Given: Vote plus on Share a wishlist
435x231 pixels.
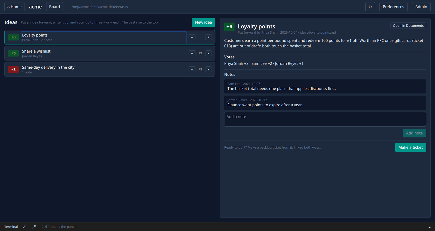Looking at the screenshot, I should click(209, 53).
